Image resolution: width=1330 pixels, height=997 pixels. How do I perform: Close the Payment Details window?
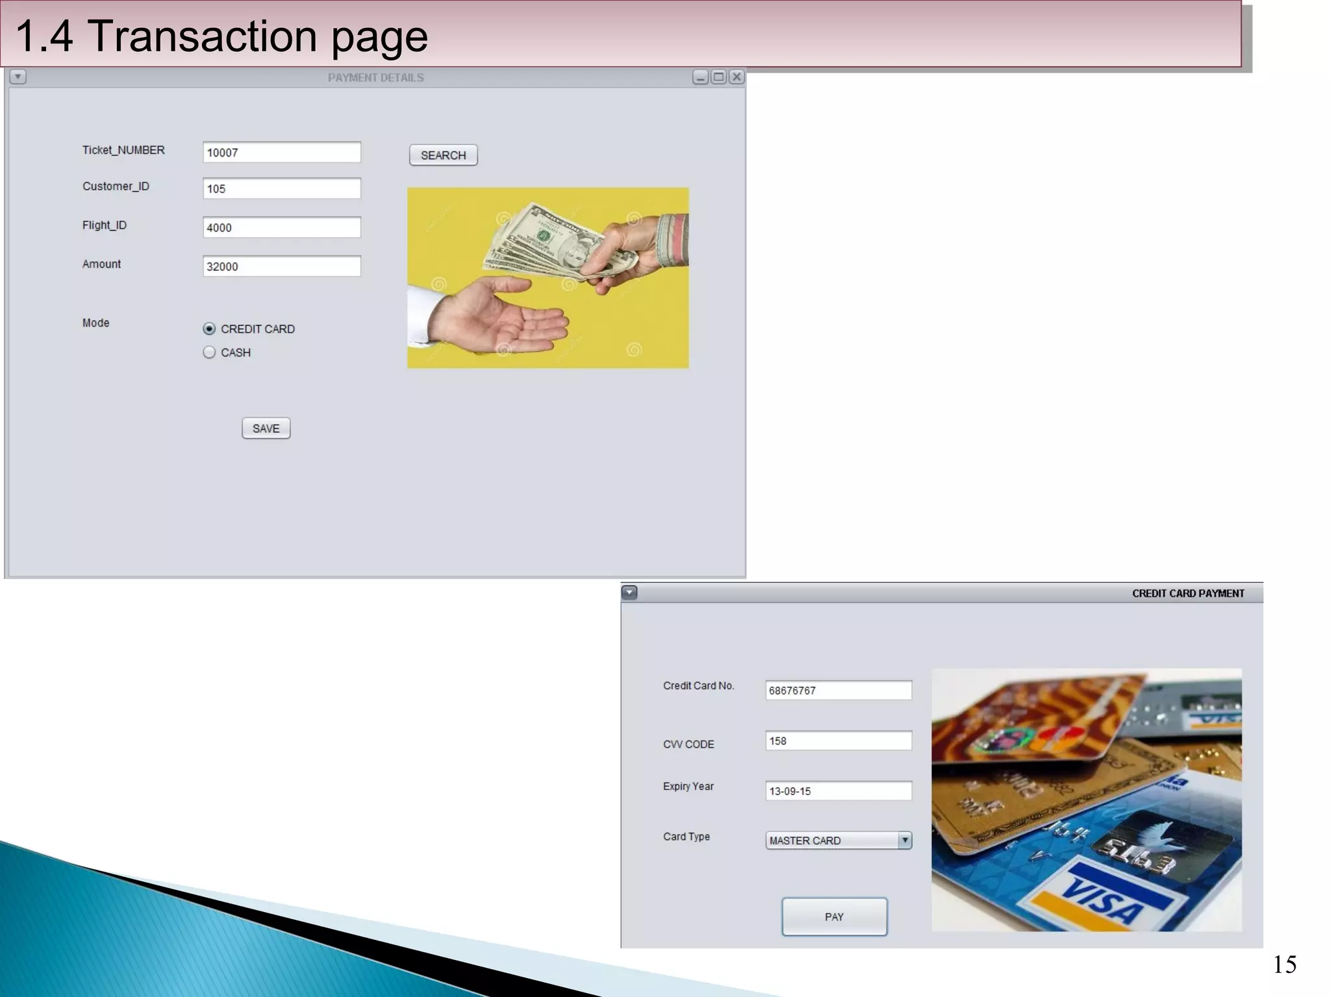point(736,77)
